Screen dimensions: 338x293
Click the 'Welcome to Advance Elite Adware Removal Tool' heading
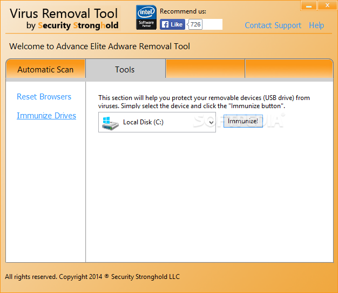click(x=99, y=46)
